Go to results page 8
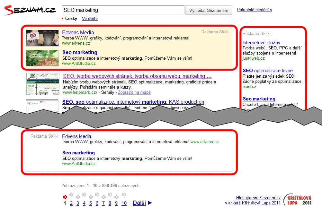The image size is (322, 207). (x=110, y=203)
